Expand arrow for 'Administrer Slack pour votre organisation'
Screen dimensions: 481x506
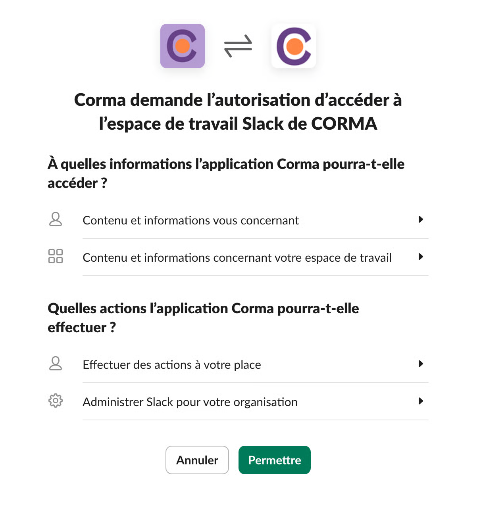coord(421,401)
